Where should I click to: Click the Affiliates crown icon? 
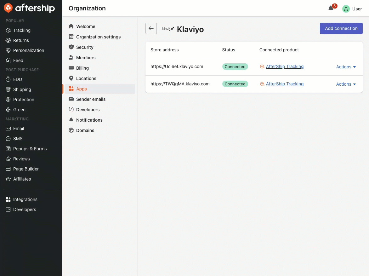[8, 179]
